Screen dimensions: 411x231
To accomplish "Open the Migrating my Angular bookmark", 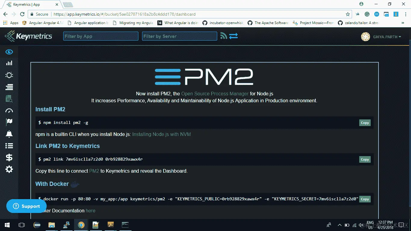I will coord(133,23).
